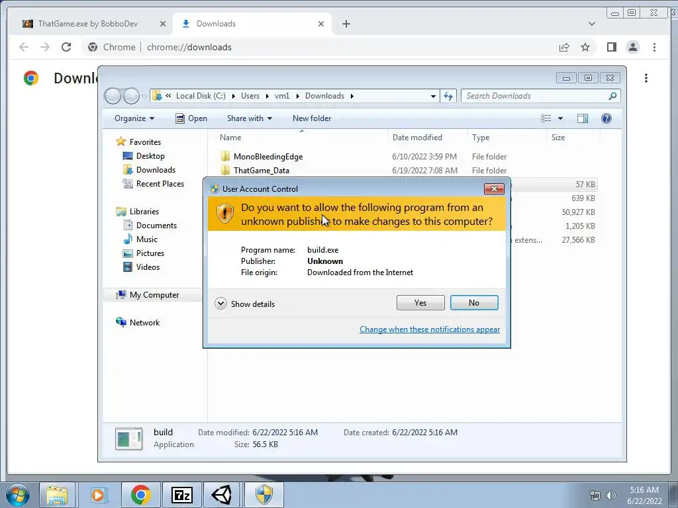Switch to ThatGame.exe by BobboDev tab
Screen dimensions: 678x508
(88, 24)
